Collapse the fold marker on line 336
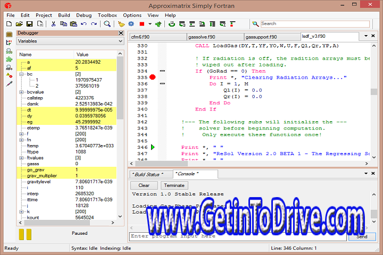The image size is (383, 255). [x=162, y=83]
